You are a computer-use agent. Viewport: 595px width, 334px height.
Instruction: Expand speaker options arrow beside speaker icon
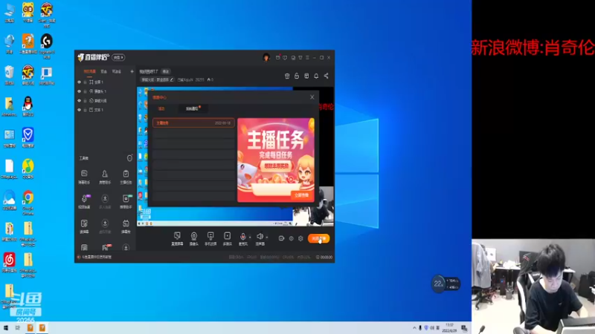point(267,237)
